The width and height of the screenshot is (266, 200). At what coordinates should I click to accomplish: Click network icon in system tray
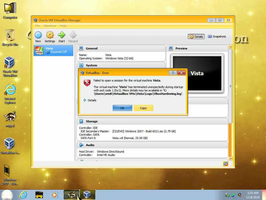coord(234,195)
